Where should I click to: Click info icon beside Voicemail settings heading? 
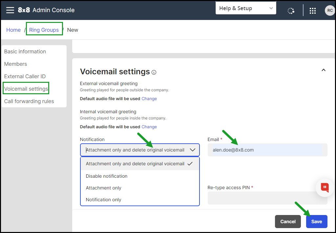pos(154,72)
